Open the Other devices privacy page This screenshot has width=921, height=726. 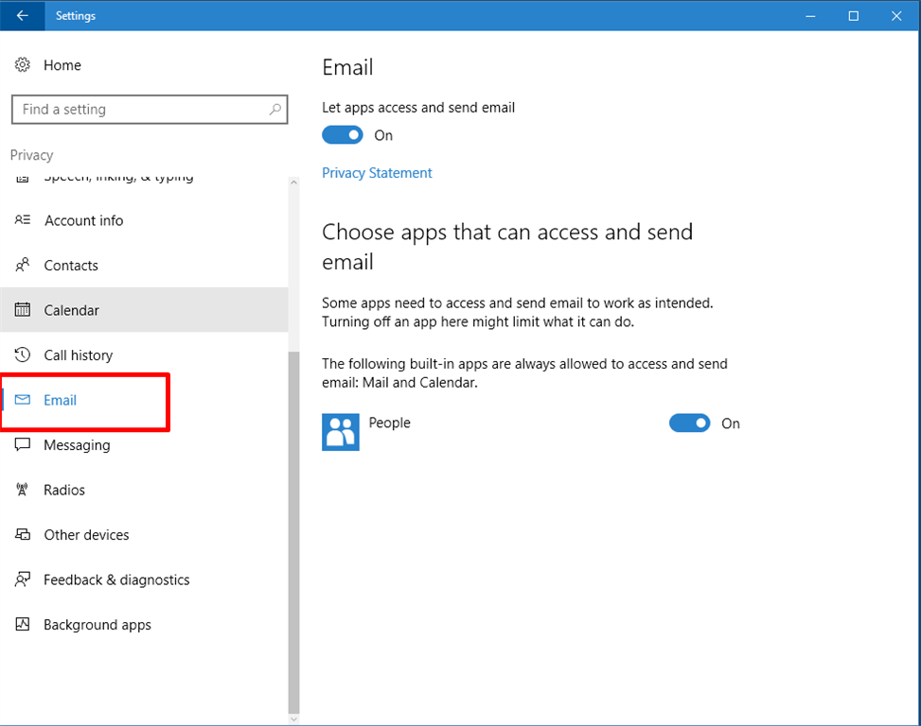(x=86, y=535)
